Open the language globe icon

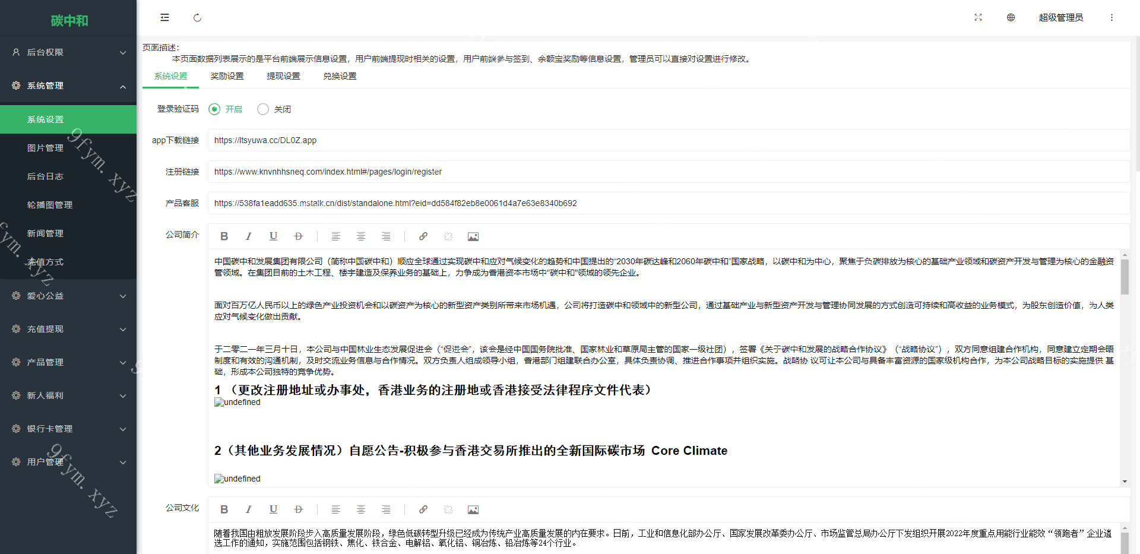tap(1011, 17)
